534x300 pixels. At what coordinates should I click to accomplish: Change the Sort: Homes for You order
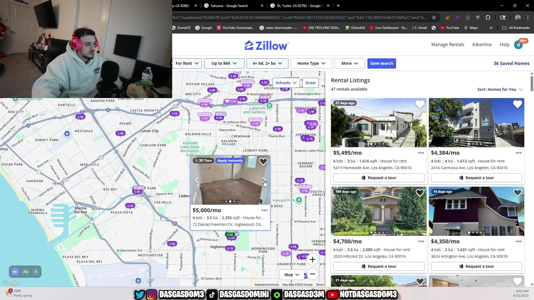(500, 89)
